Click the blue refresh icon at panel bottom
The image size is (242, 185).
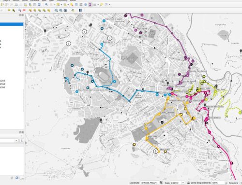17,178
